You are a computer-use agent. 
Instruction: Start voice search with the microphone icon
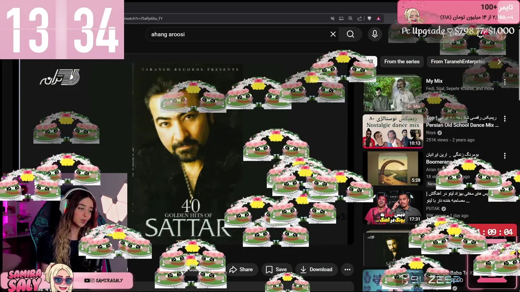coord(375,34)
